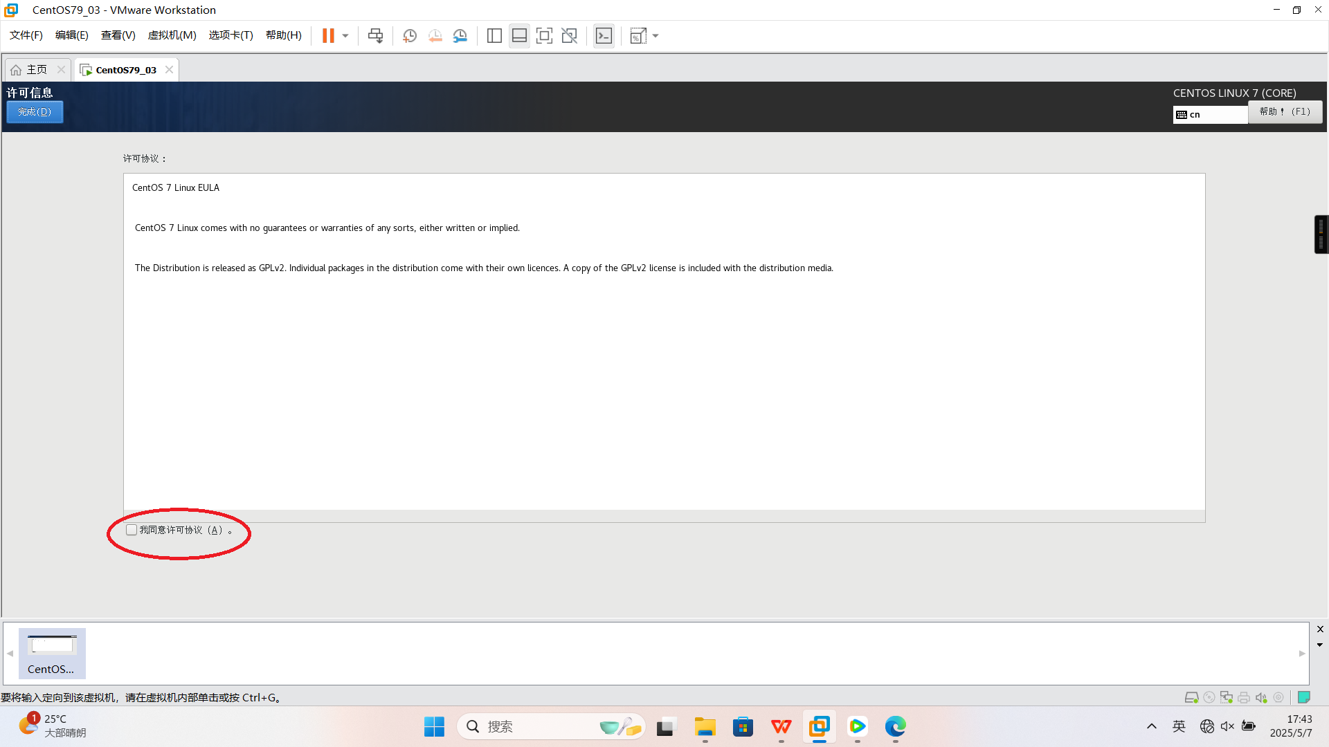Move thumbnail strip left with the arrow

click(x=10, y=654)
